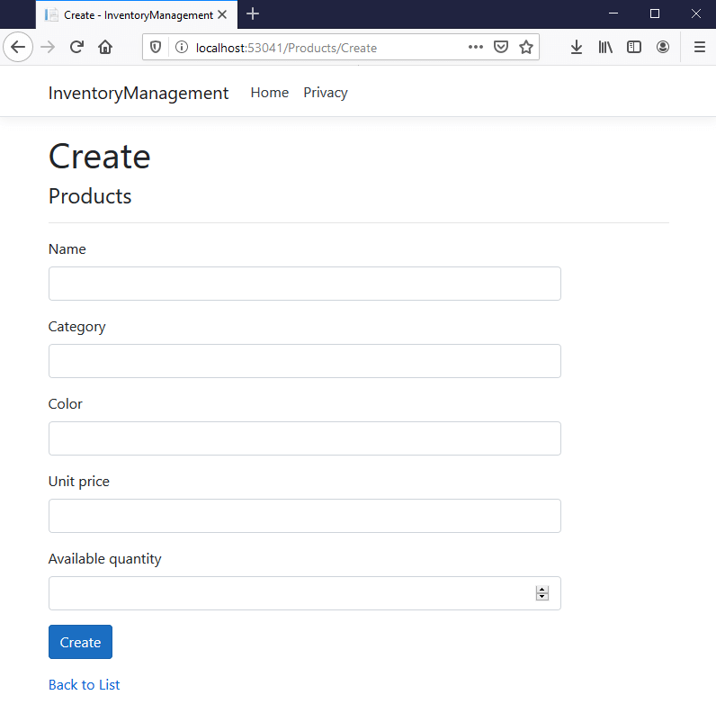The image size is (716, 704).
Task: Open a new browser tab
Action: click(x=253, y=14)
